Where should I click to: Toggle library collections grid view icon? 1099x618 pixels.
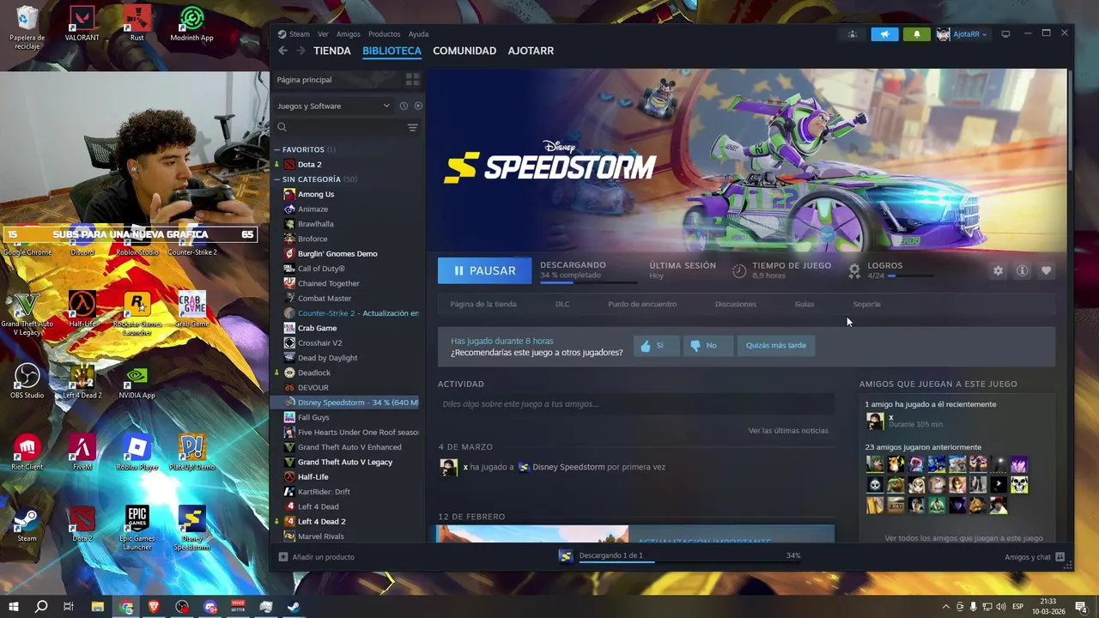(412, 79)
